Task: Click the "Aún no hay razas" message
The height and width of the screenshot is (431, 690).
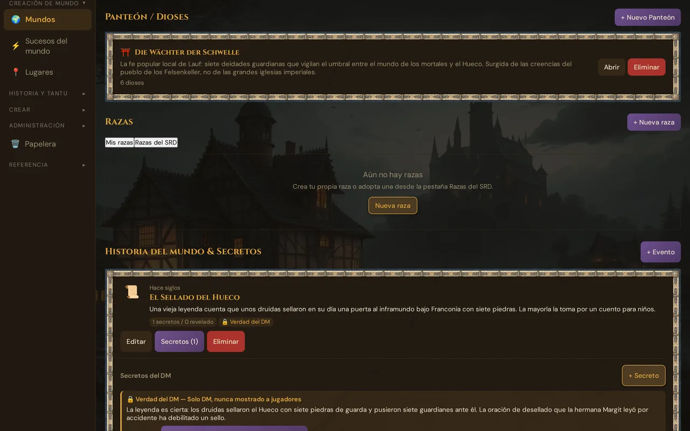Action: [x=392, y=175]
